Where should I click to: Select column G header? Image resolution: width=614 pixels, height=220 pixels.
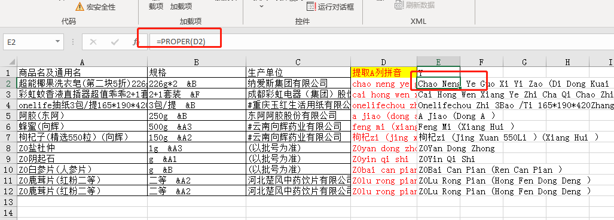[525, 62]
